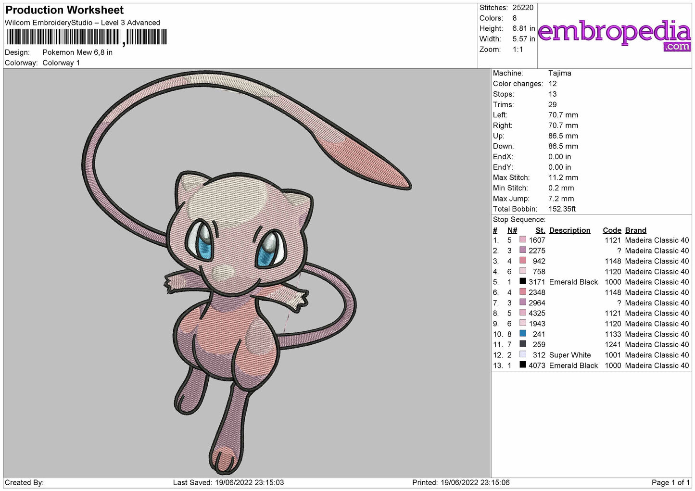Select 'Wilcom EmbroideryStudio – Level 3 Advanced' text
Screen dimensions: 695x491
82,23
